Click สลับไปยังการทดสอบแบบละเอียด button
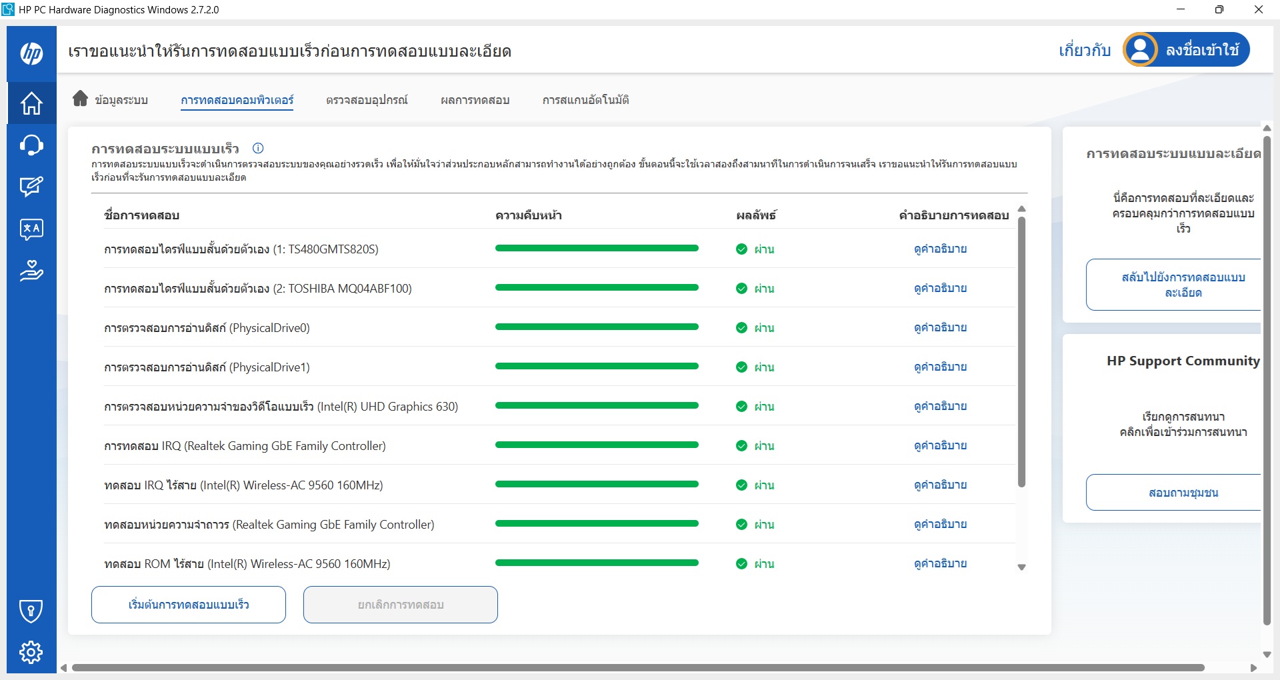The height and width of the screenshot is (680, 1280). click(1174, 285)
